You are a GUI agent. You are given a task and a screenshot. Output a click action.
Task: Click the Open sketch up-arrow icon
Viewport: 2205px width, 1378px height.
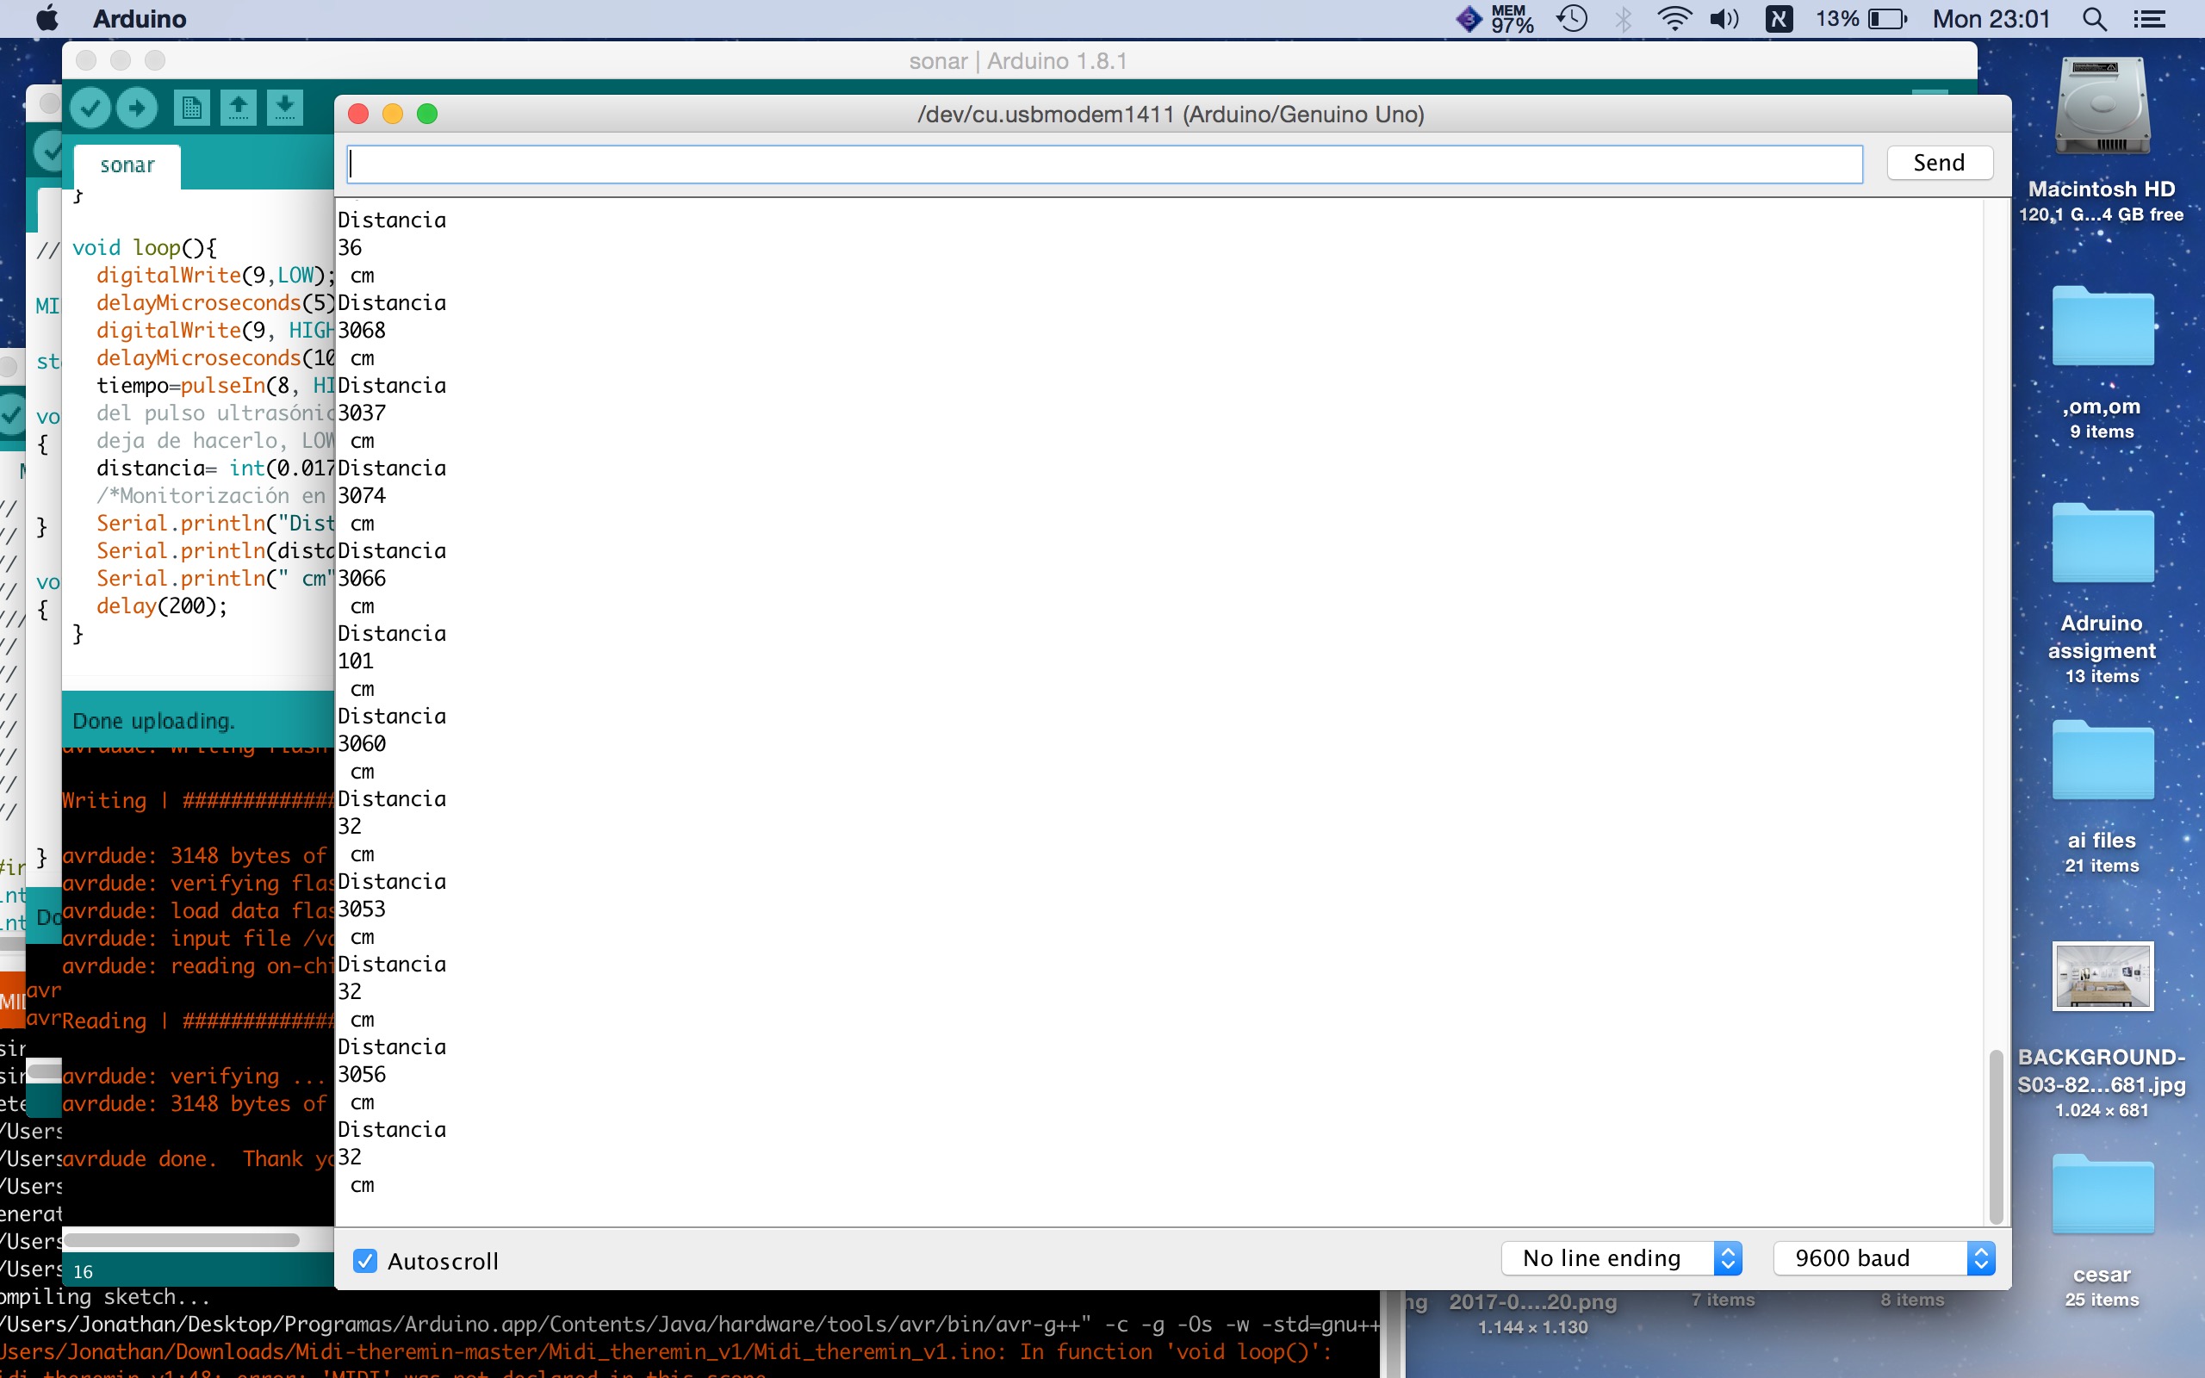[x=238, y=109]
